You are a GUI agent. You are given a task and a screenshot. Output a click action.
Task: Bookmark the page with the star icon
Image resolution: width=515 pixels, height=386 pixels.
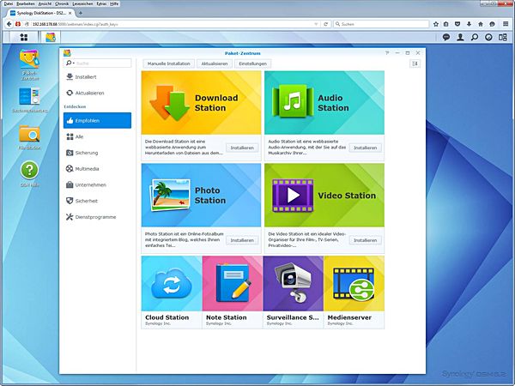tap(436, 24)
